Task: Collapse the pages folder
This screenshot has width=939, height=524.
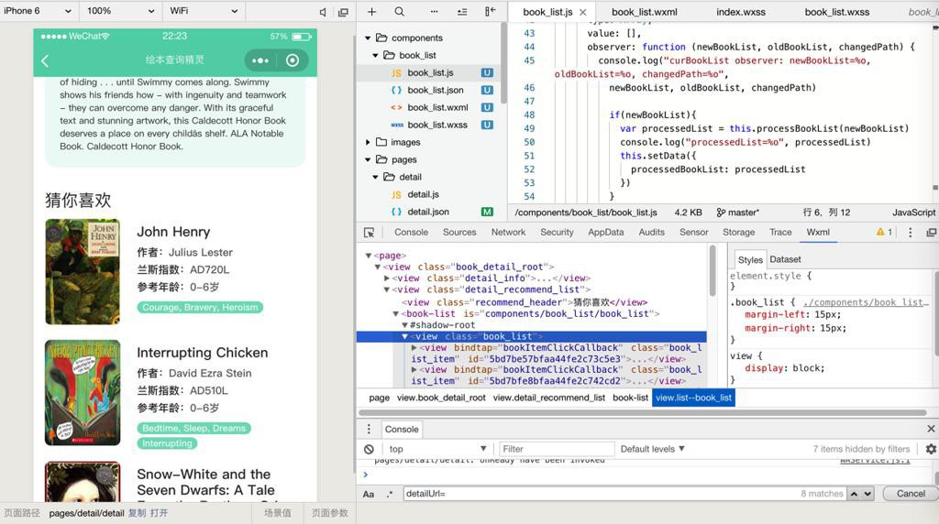Action: pyautogui.click(x=368, y=159)
